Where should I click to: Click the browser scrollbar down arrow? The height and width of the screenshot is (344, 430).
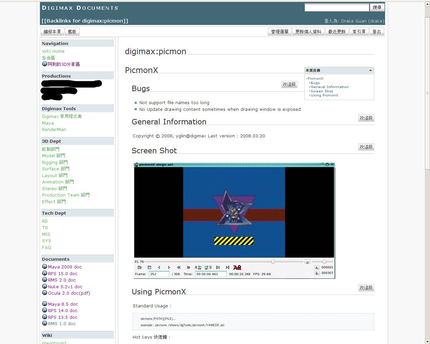coord(427,341)
